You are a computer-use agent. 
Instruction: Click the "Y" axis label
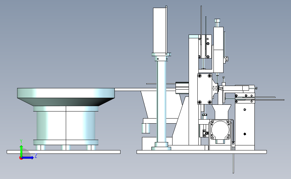[x=21, y=142]
